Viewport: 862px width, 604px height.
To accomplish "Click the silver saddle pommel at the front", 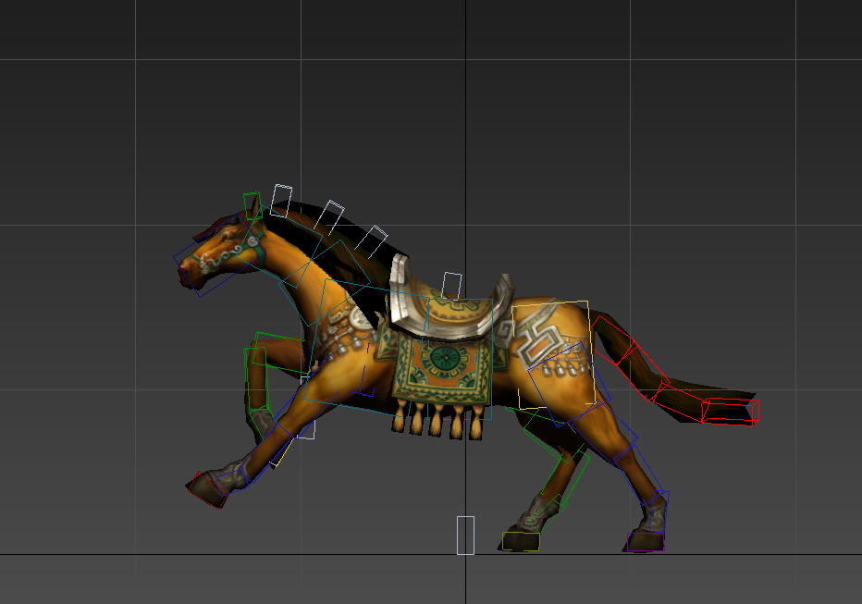I will point(400,290).
